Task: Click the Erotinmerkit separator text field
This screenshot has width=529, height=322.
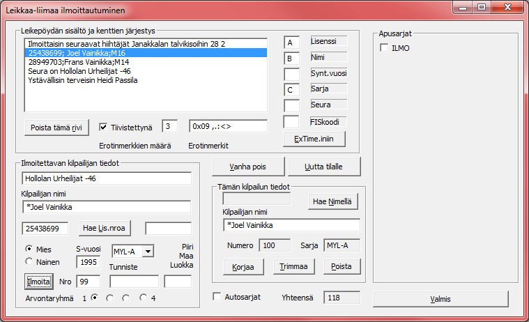Action: click(x=228, y=126)
